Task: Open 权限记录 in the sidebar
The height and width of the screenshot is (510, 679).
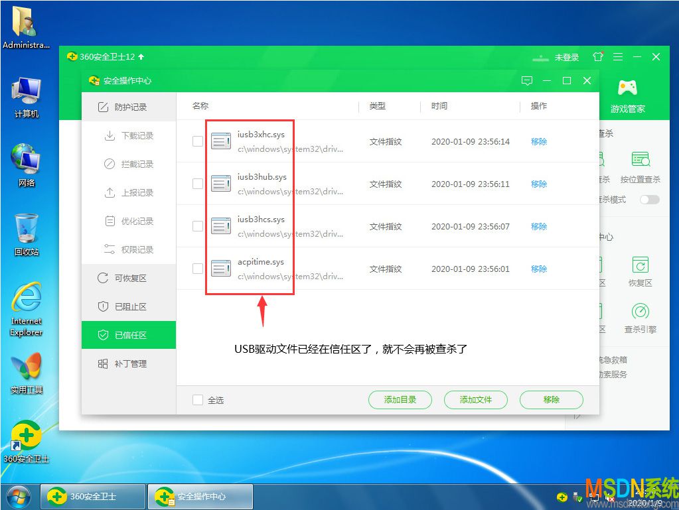Action: [129, 249]
